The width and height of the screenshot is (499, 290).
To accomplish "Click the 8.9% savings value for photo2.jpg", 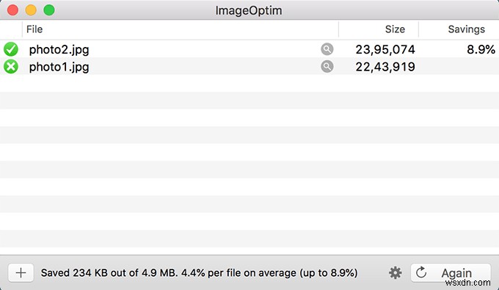I will [481, 50].
